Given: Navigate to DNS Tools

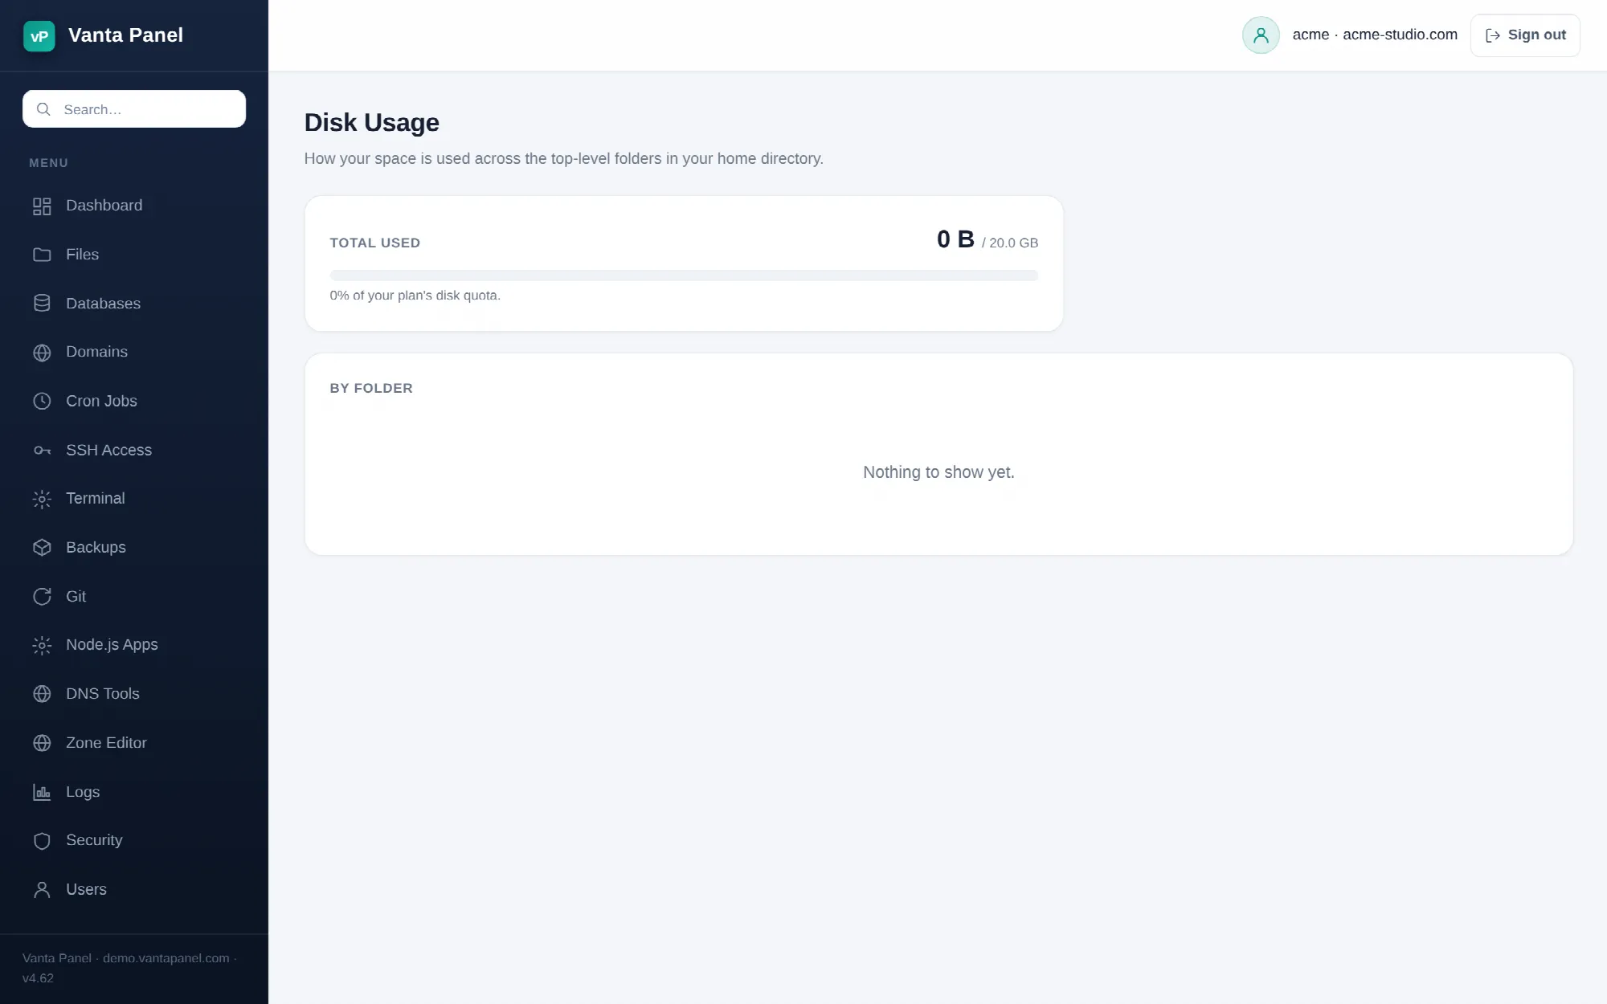Looking at the screenshot, I should [x=134, y=694].
